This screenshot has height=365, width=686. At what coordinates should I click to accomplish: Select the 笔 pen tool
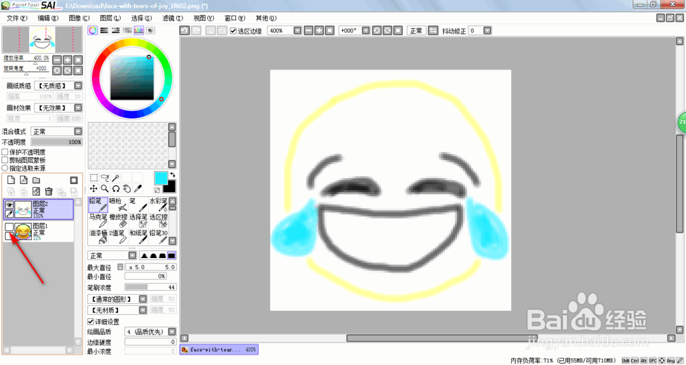(x=139, y=205)
